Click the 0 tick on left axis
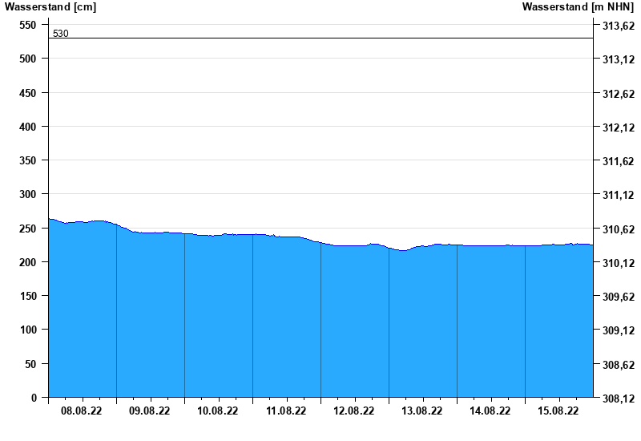This screenshot has width=641, height=441. pos(34,398)
